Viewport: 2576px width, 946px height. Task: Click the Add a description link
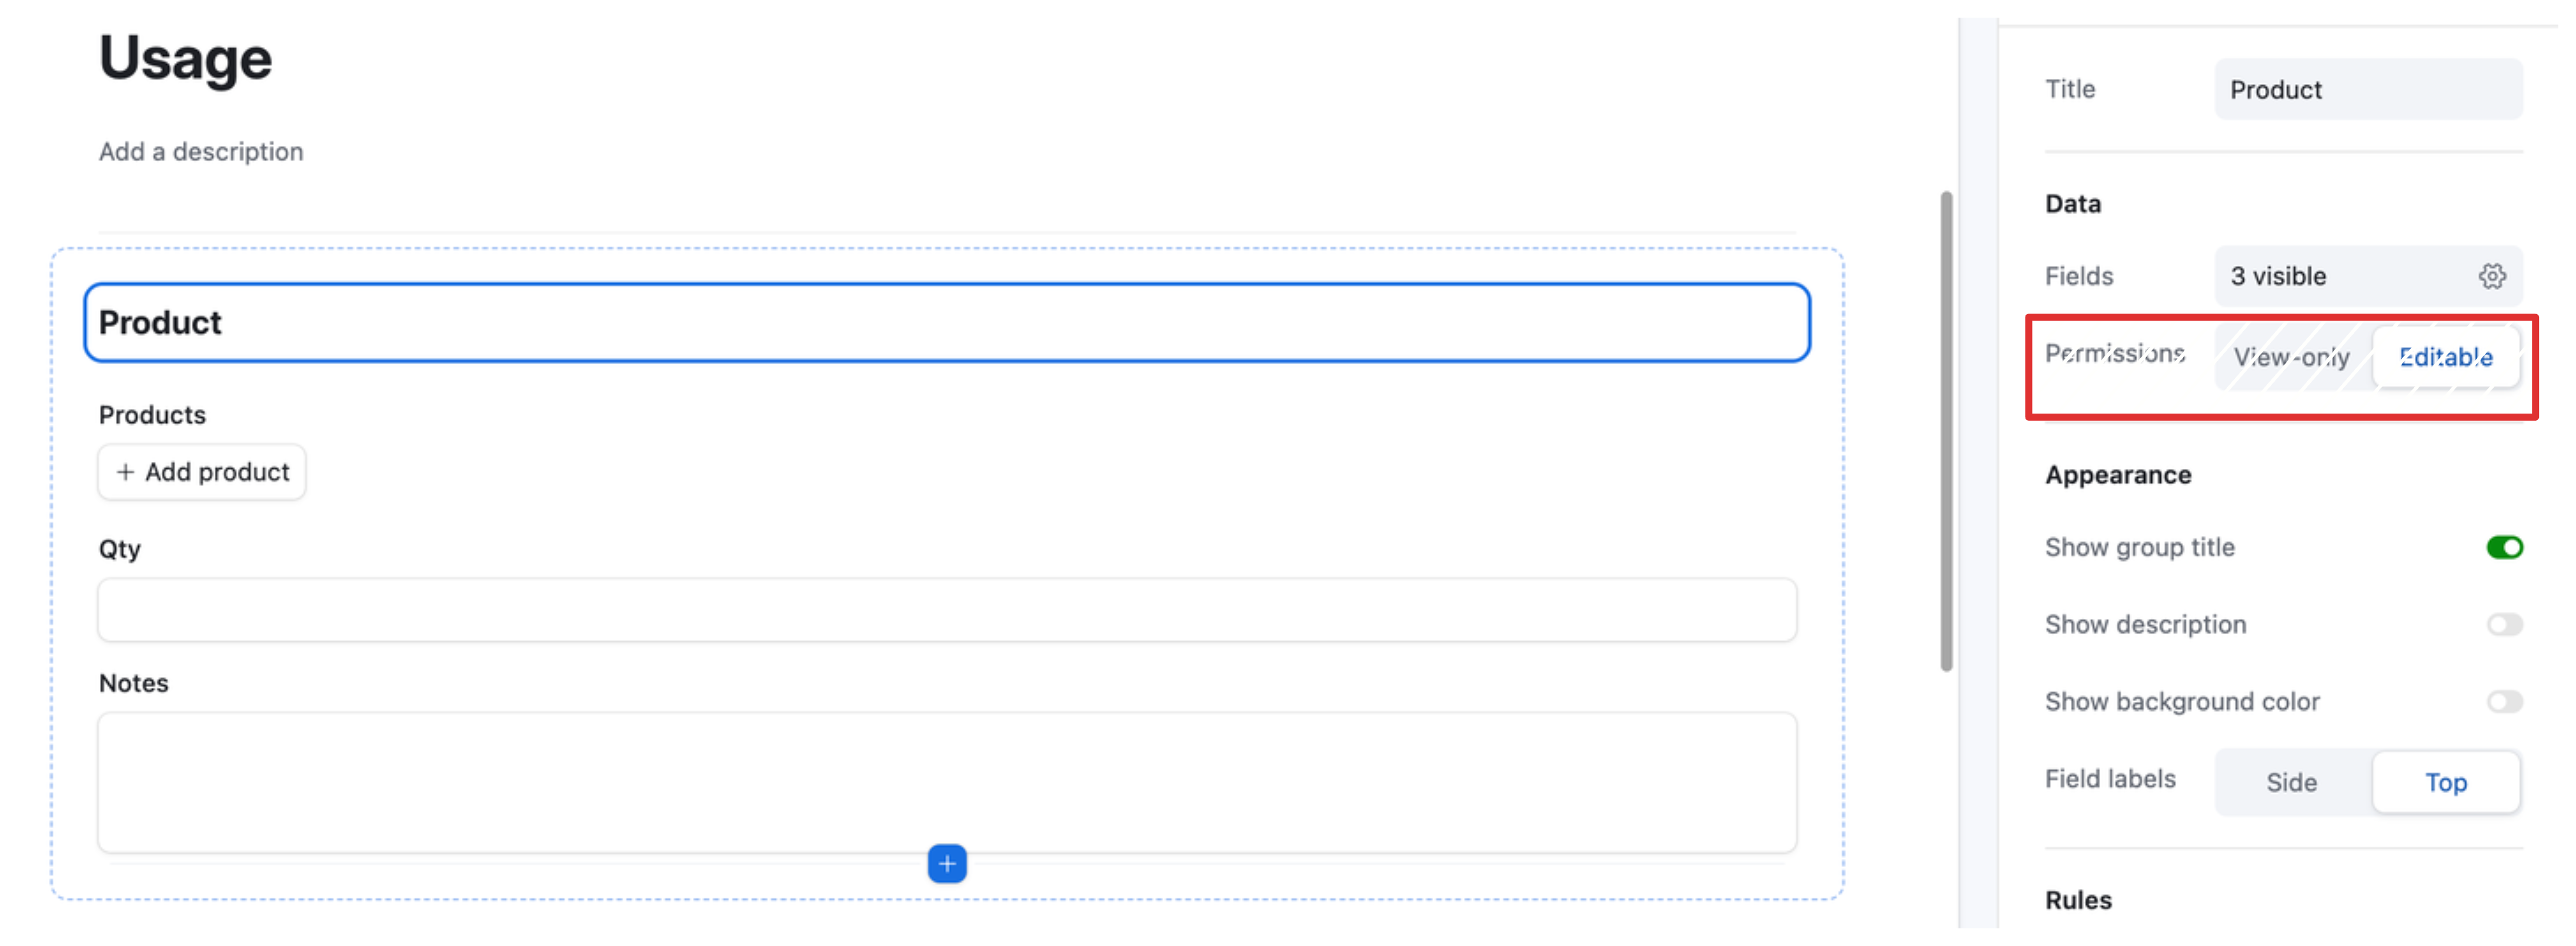[x=200, y=151]
